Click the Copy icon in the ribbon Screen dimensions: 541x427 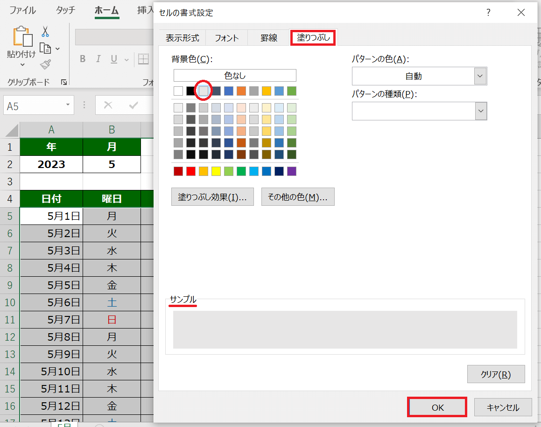[x=45, y=48]
